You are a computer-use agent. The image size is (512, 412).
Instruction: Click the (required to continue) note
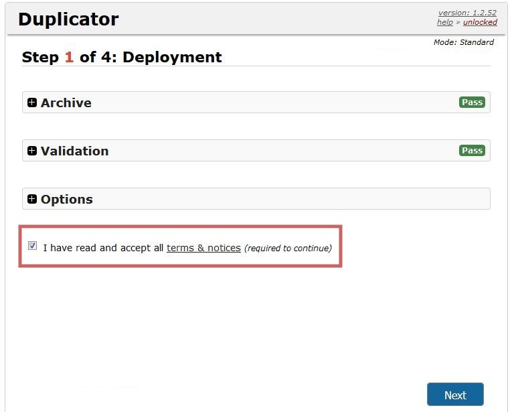[288, 249]
